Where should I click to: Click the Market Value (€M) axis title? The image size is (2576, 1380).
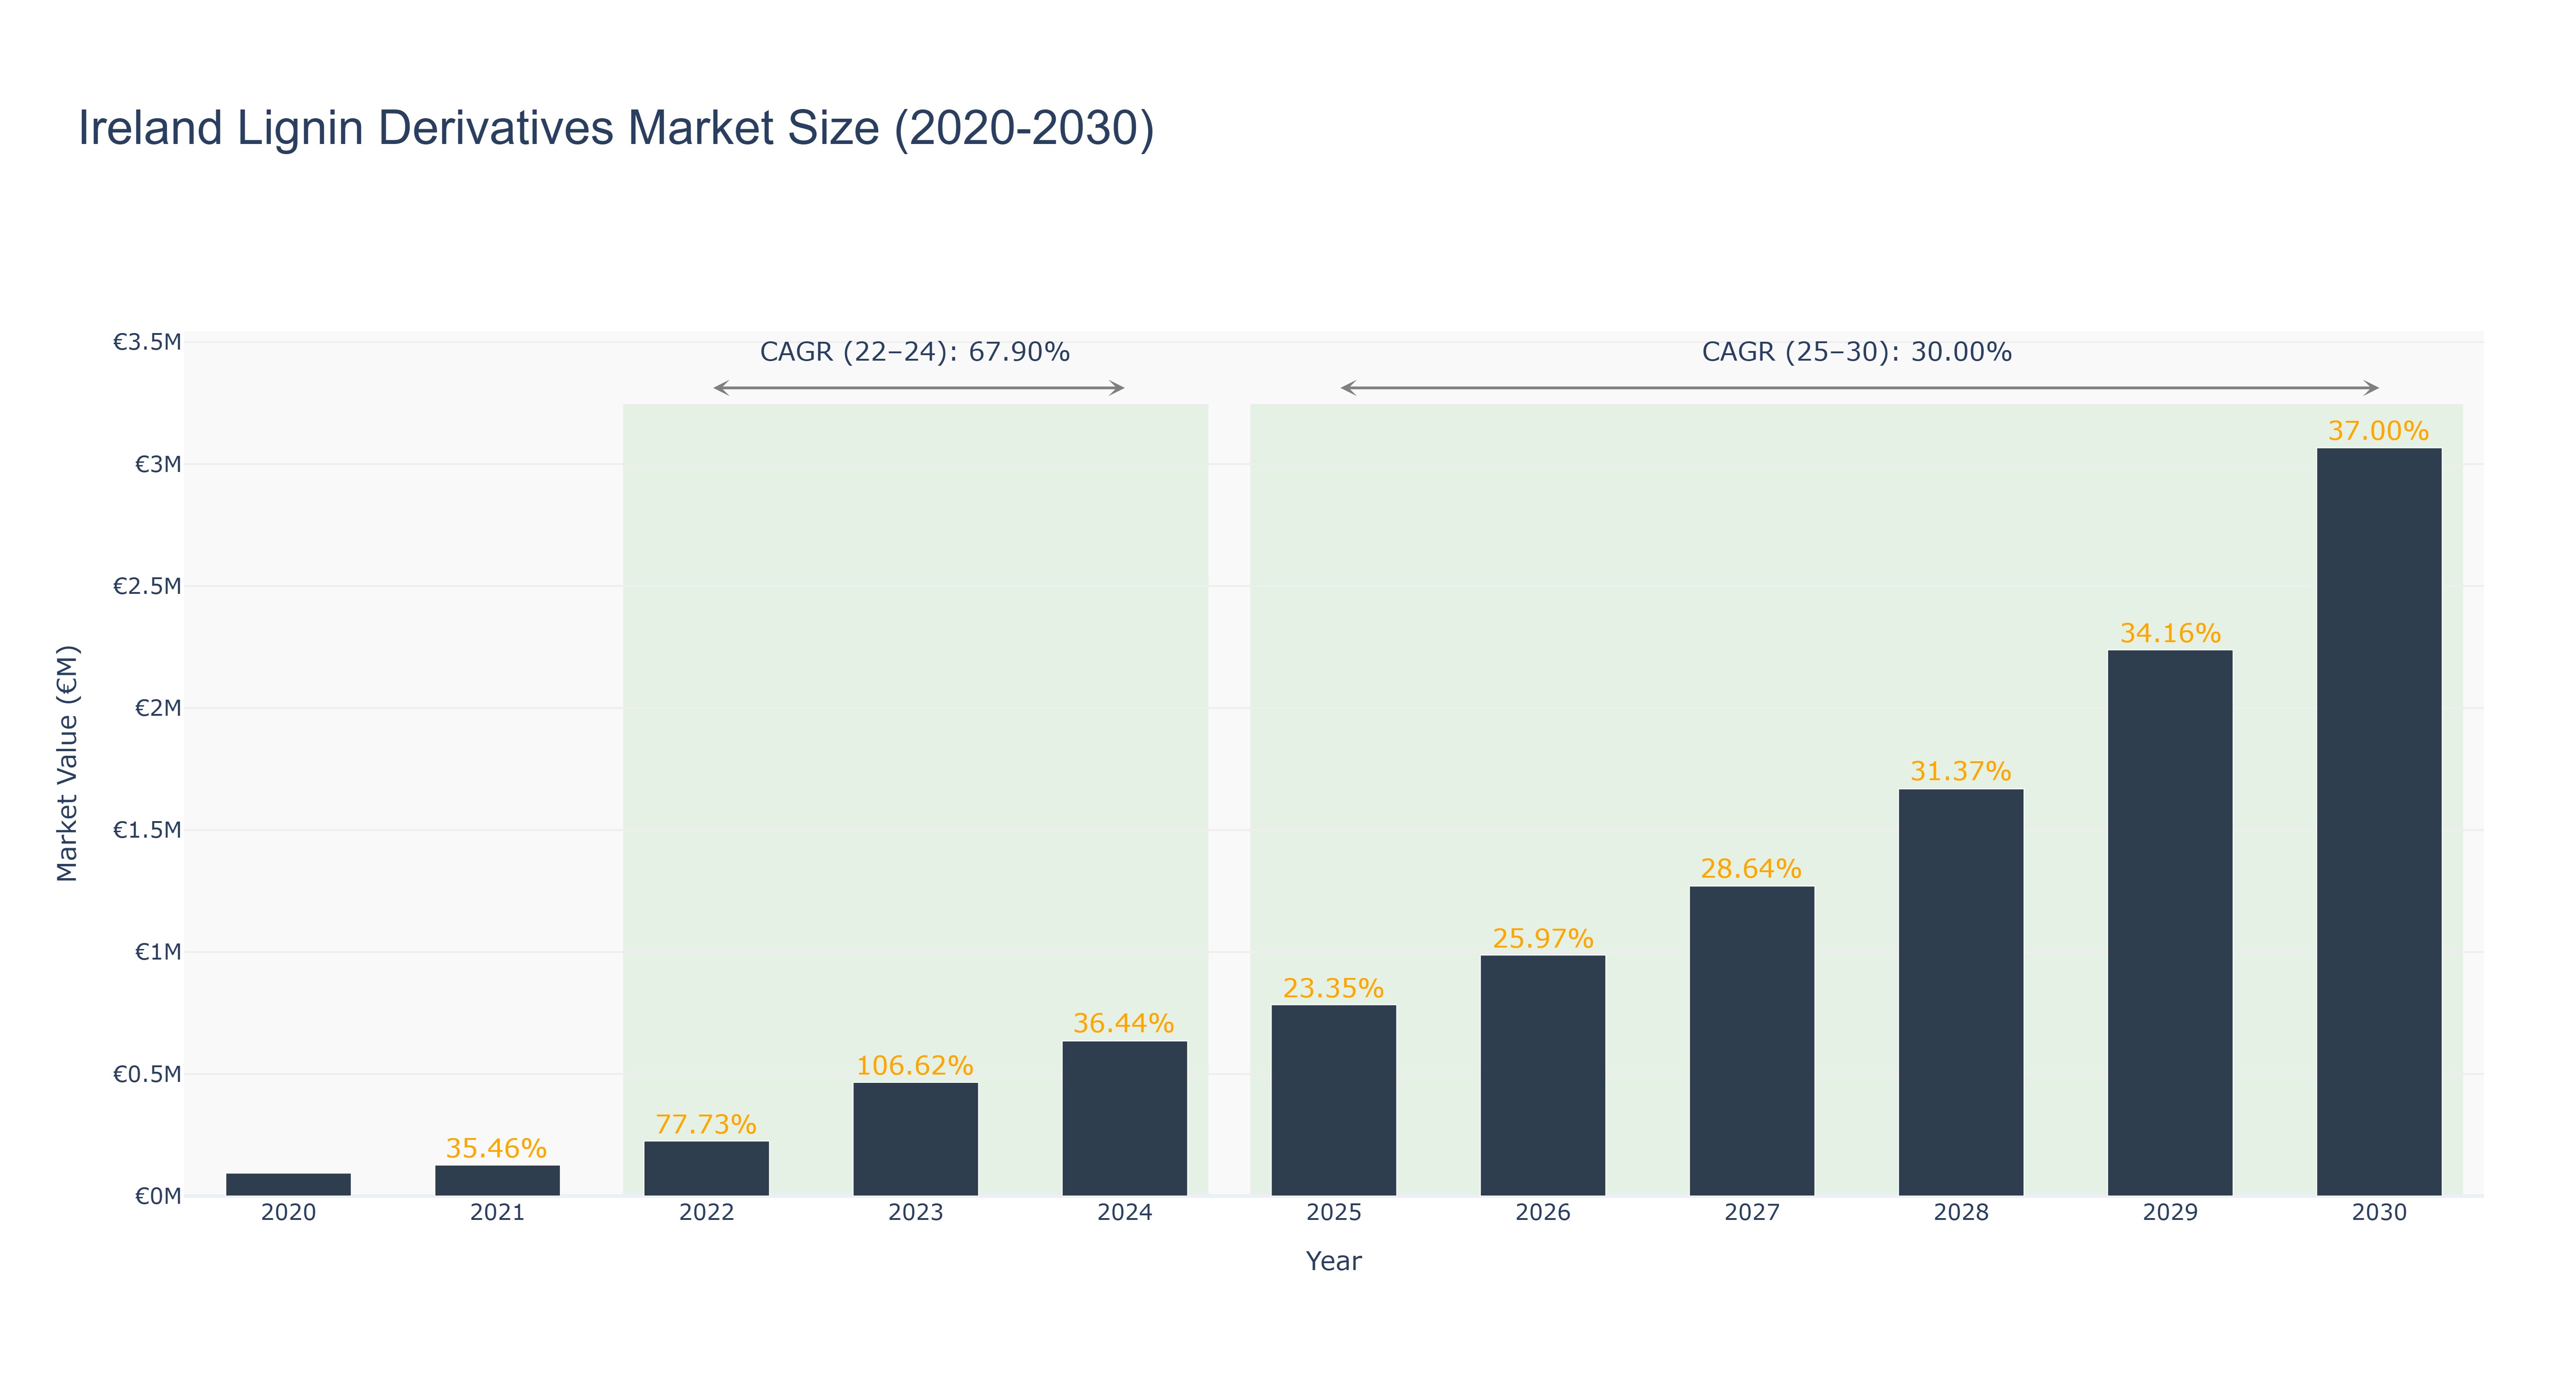(x=67, y=763)
